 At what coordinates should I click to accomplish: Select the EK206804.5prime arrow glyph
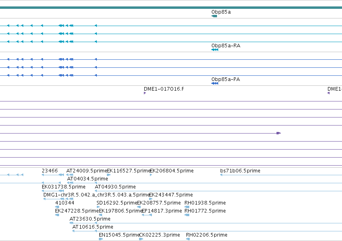tap(151, 175)
